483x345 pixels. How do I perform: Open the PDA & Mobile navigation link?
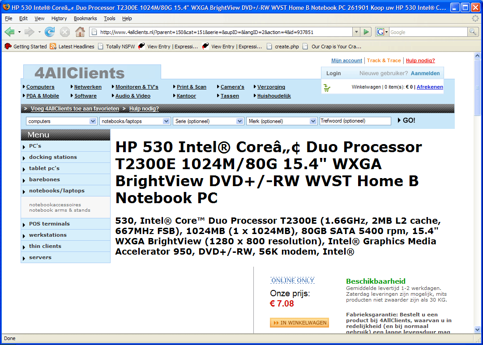point(43,96)
